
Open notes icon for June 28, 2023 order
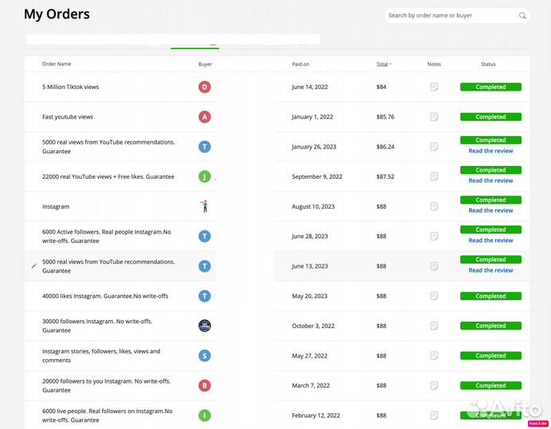434,236
